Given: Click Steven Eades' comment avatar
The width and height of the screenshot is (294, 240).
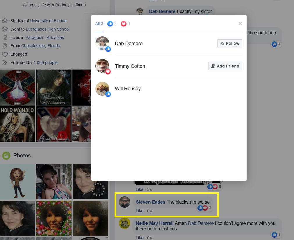Looking at the screenshot, I should (124, 202).
